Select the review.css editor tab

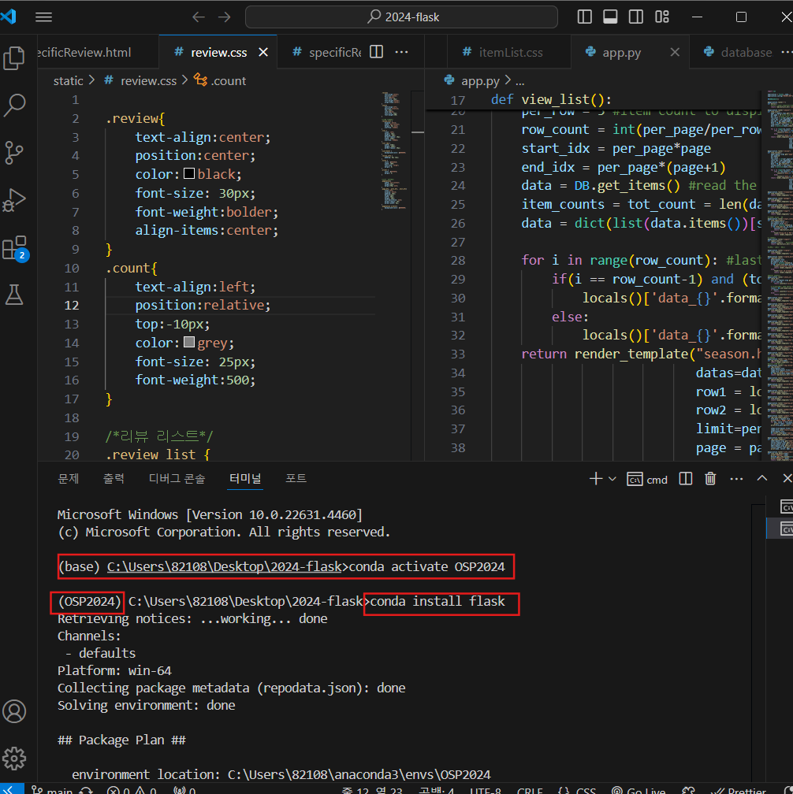[x=218, y=52]
